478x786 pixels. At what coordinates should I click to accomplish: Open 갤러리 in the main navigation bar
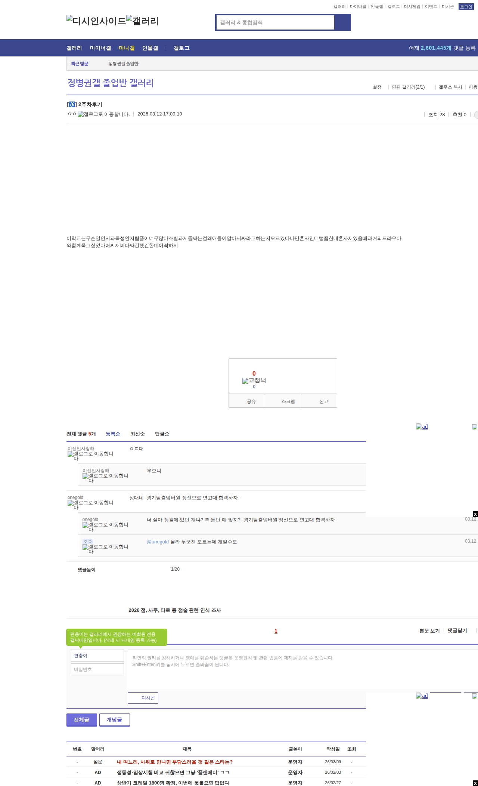coord(74,48)
